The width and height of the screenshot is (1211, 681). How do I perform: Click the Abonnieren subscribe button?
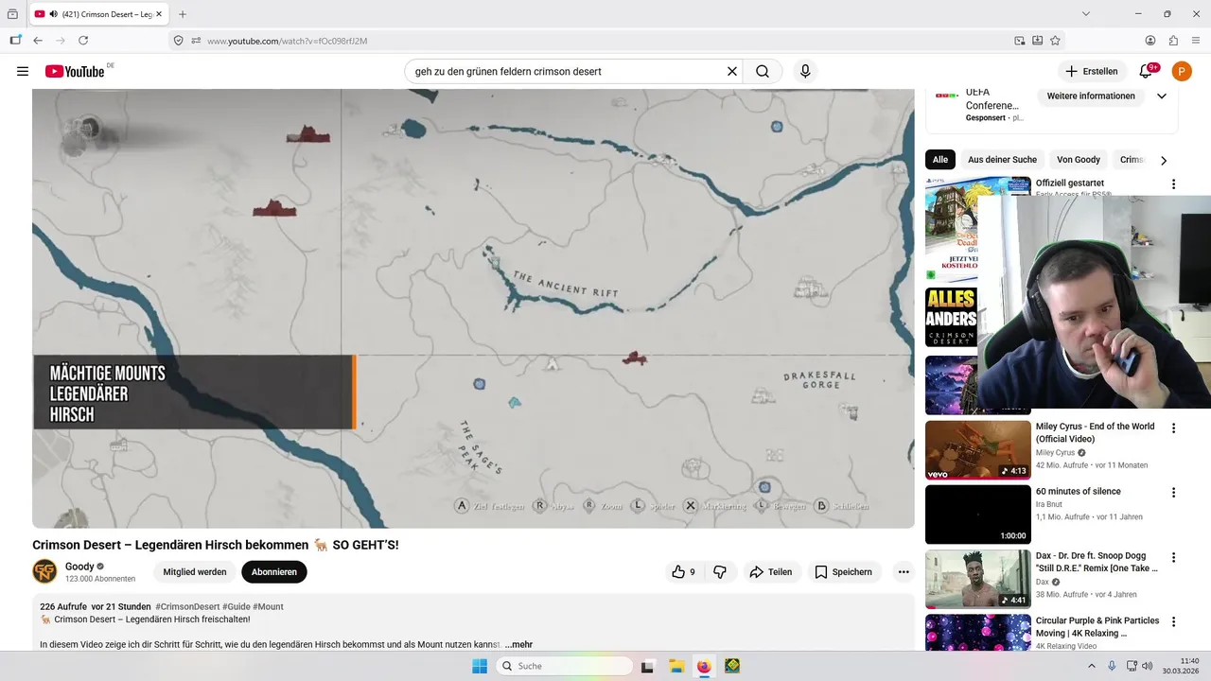pos(274,571)
